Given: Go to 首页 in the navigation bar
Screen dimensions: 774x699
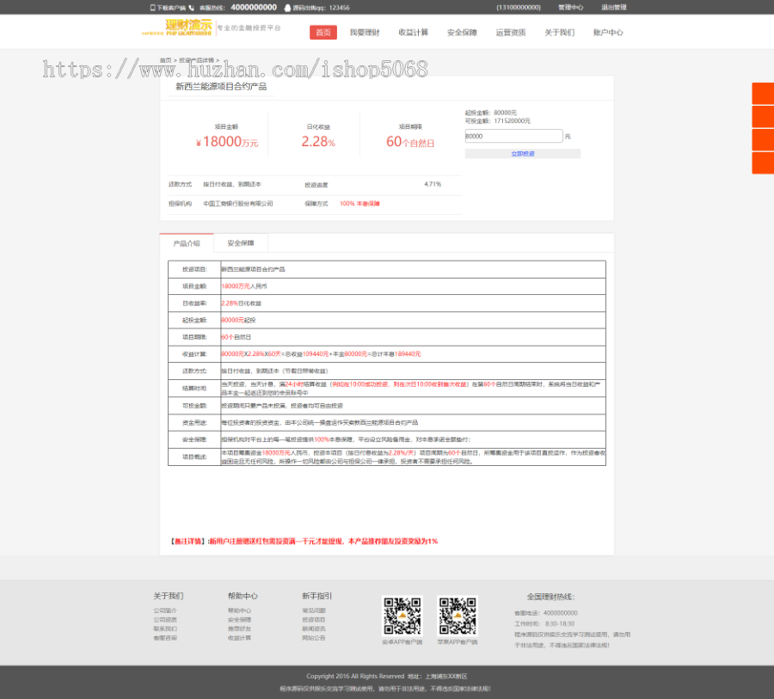Looking at the screenshot, I should click(322, 33).
